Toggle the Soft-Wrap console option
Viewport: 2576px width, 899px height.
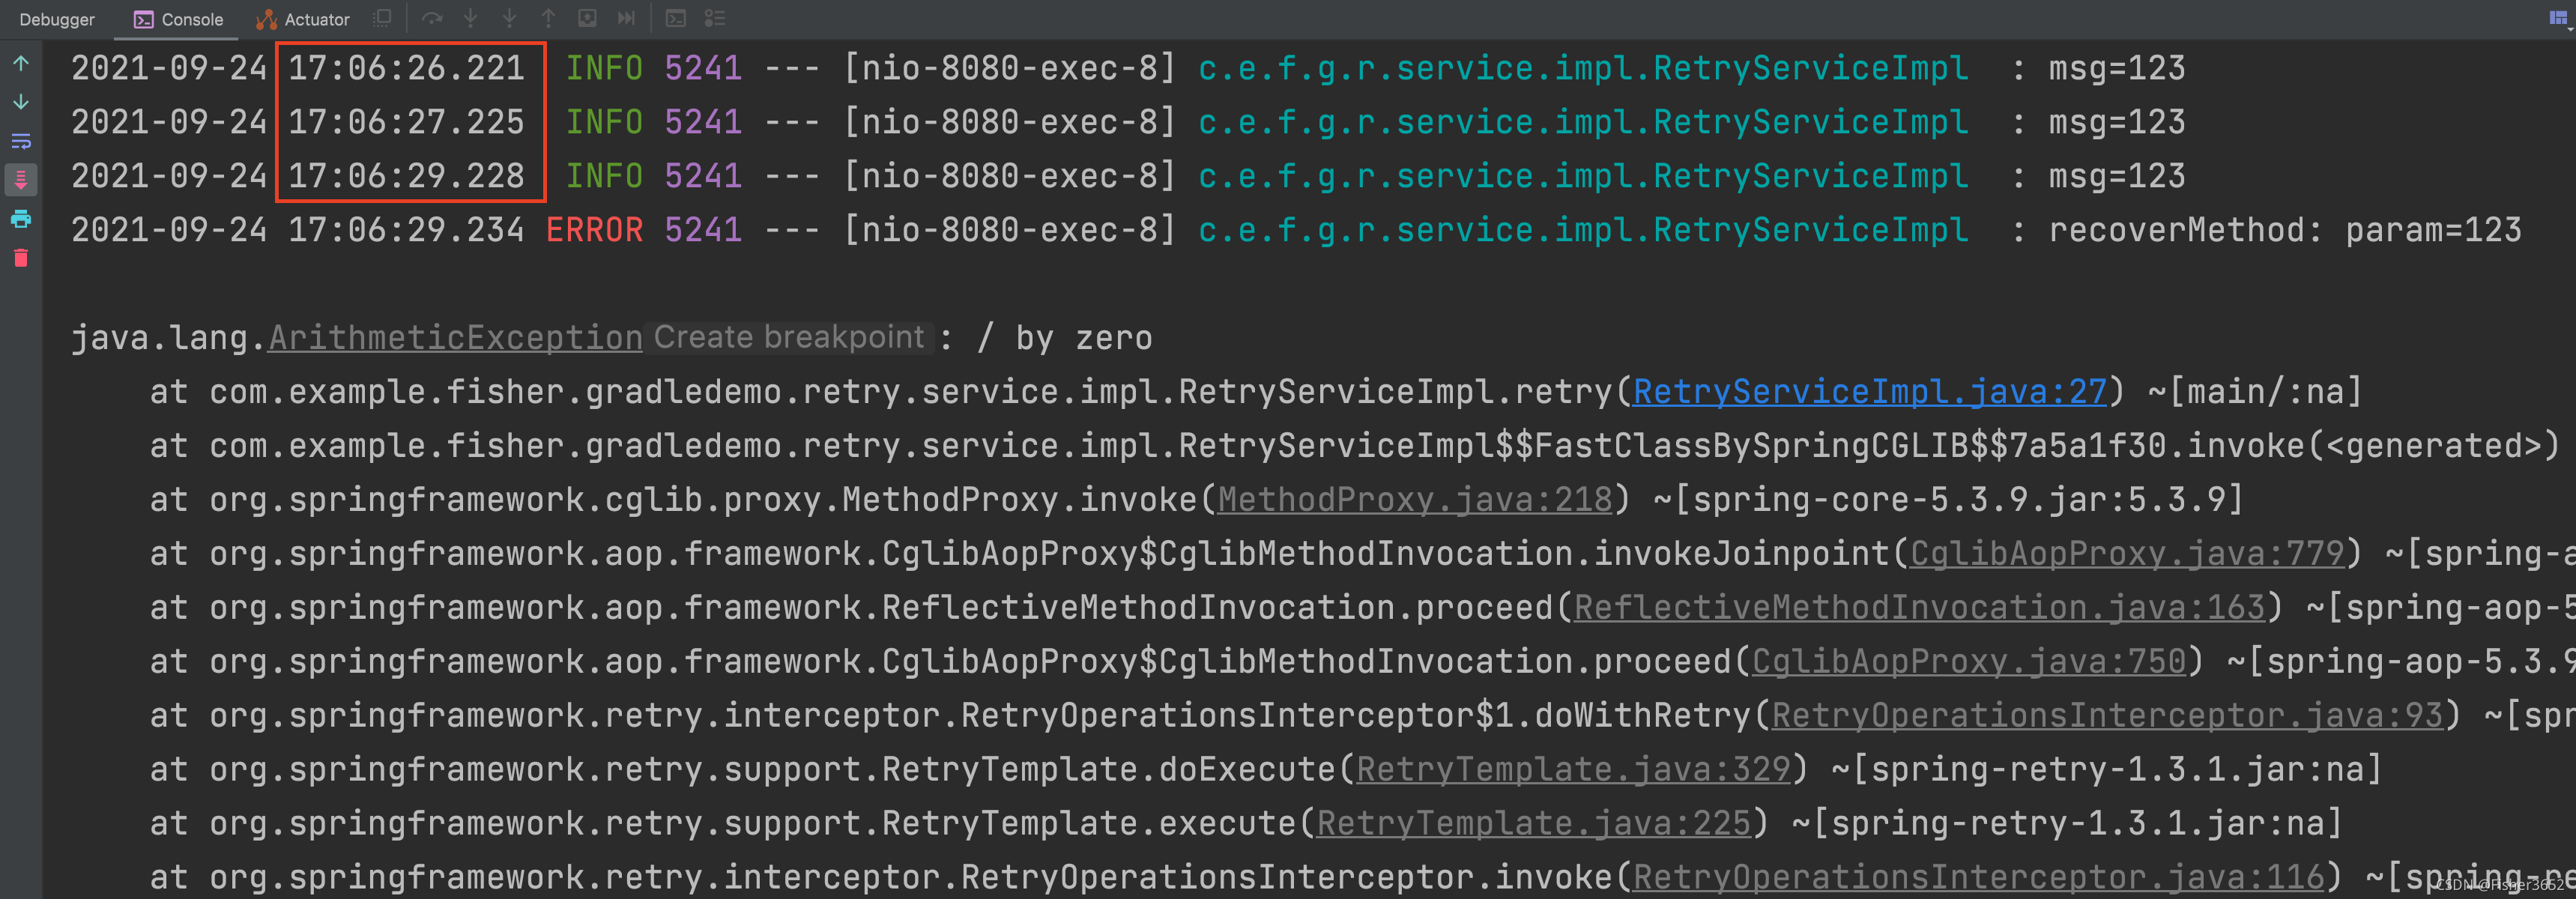(21, 141)
